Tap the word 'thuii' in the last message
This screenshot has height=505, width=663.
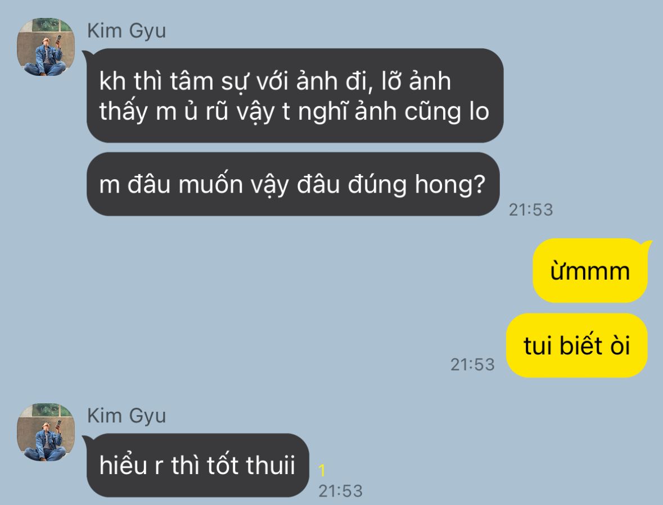(x=270, y=465)
